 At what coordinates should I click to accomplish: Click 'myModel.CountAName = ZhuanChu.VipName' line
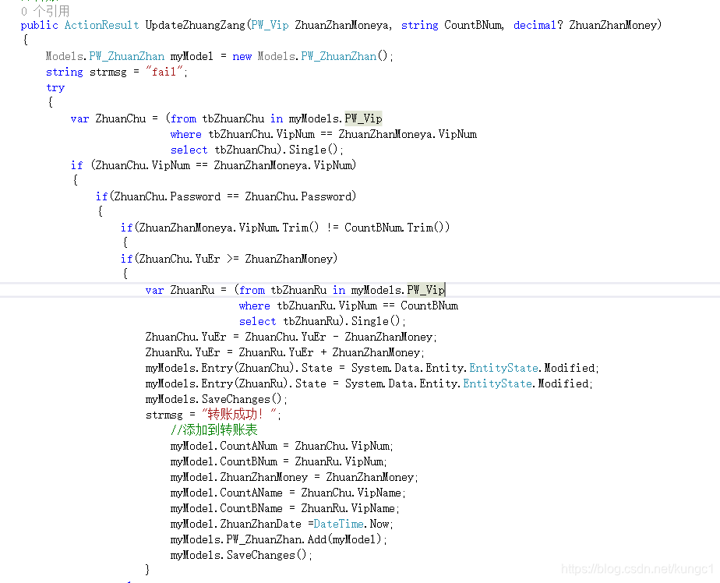pos(288,493)
